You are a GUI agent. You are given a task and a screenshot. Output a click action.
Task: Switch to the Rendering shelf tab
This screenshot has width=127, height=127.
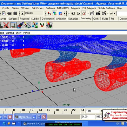[x=86, y=18]
